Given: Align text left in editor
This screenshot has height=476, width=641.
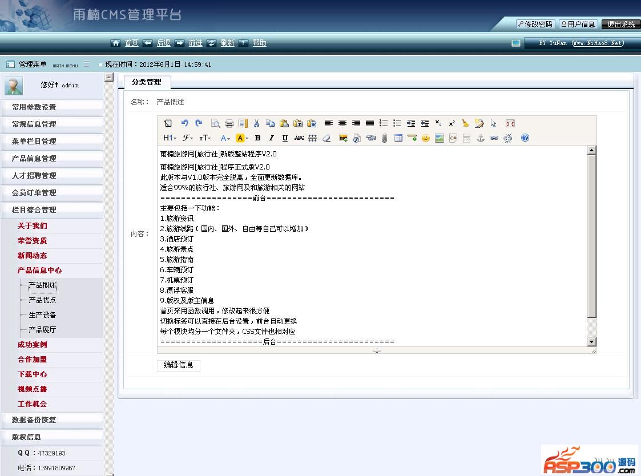Looking at the screenshot, I should [329, 123].
